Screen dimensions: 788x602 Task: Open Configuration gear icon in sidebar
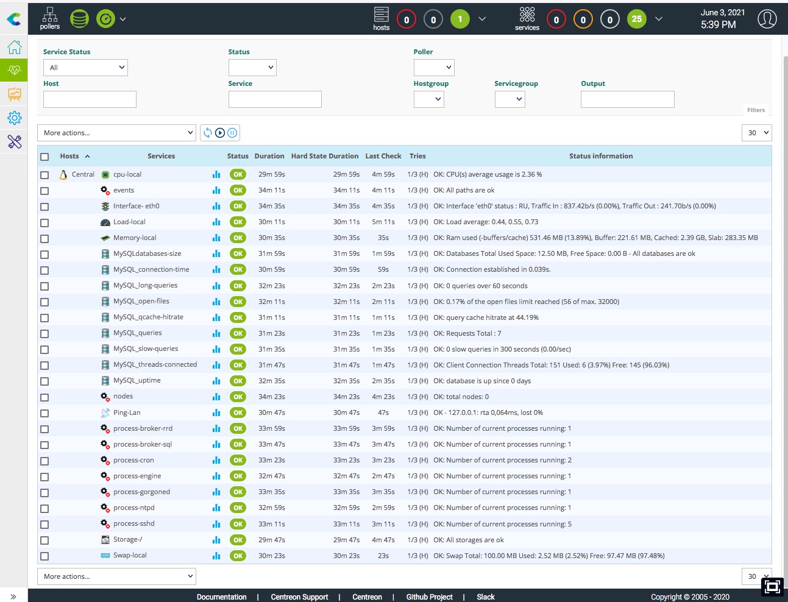click(x=14, y=118)
